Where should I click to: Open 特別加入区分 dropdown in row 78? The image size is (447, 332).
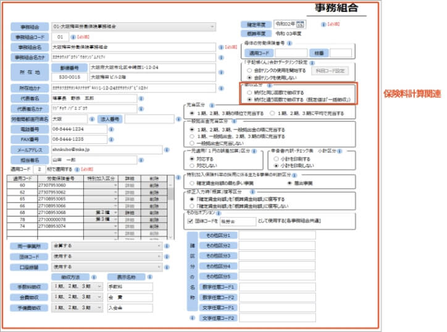[x=101, y=220]
